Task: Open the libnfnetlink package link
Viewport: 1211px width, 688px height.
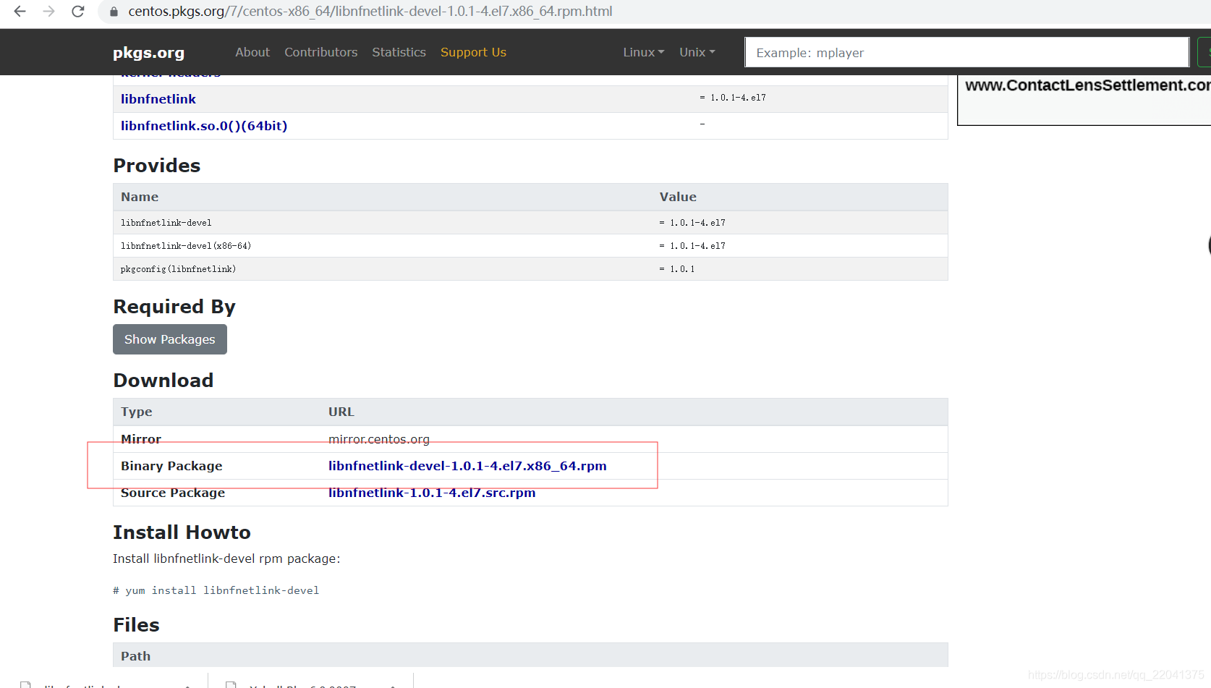Action: (158, 99)
